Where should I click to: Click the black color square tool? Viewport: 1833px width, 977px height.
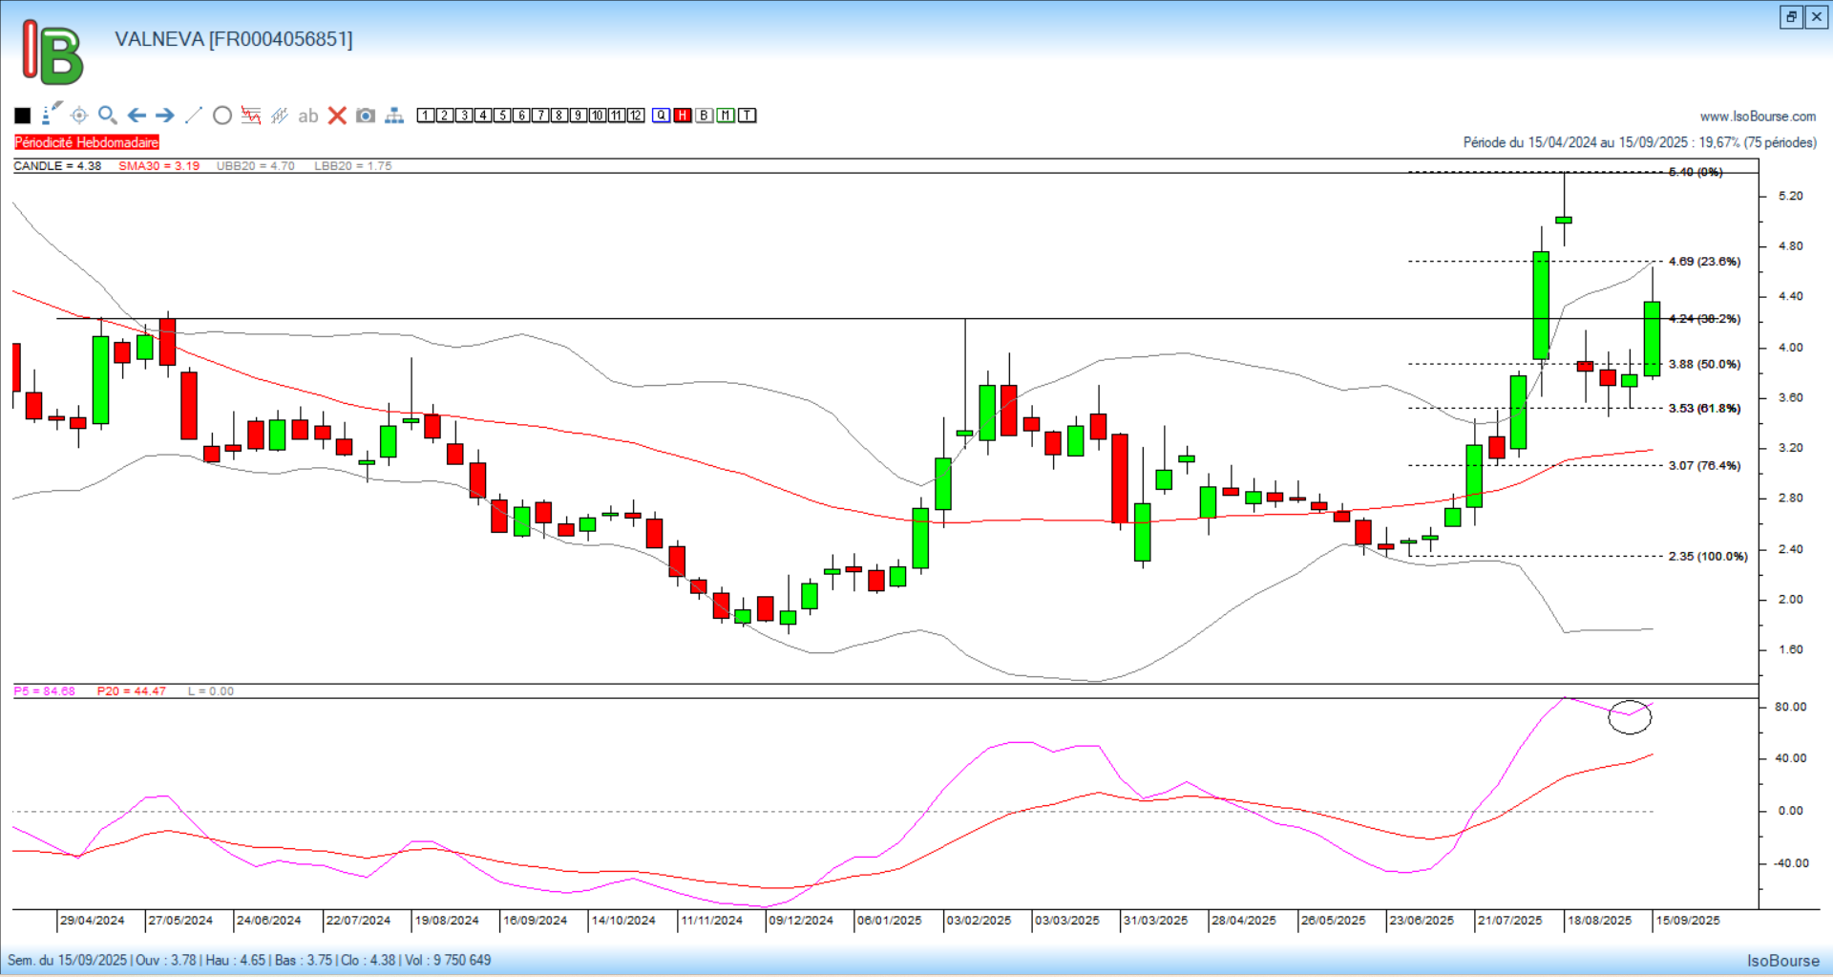click(x=23, y=116)
